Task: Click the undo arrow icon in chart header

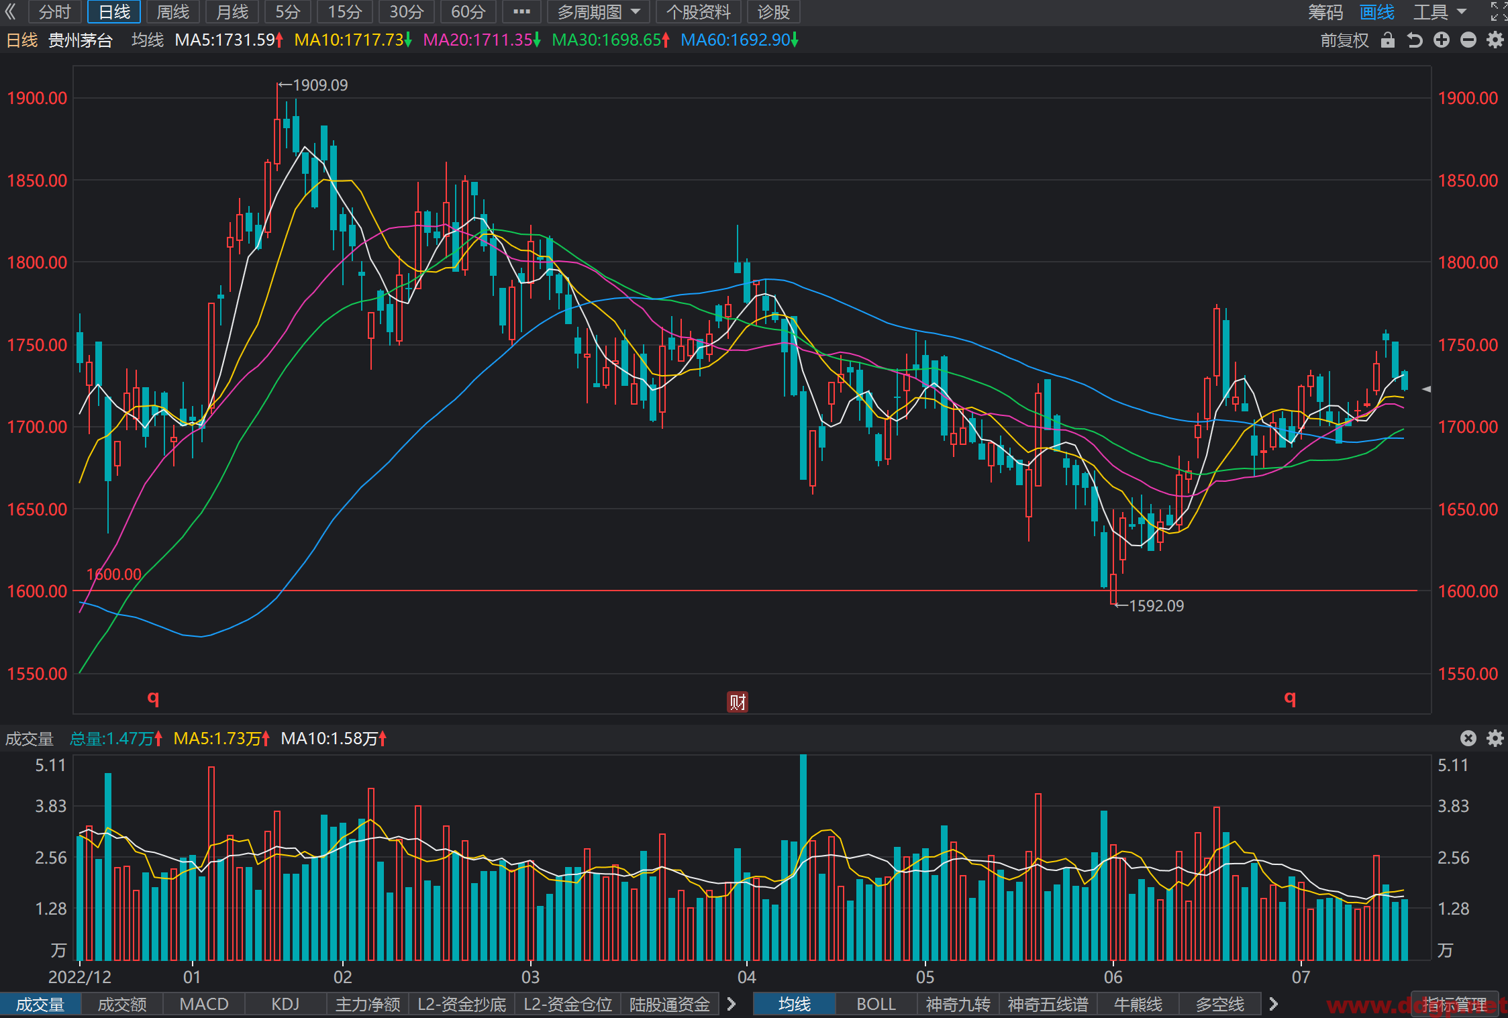Action: point(1415,40)
